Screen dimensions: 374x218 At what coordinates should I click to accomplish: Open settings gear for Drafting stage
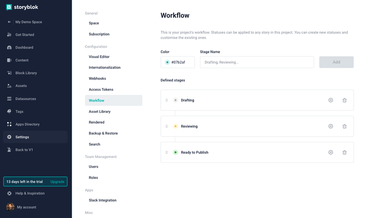[x=330, y=100]
